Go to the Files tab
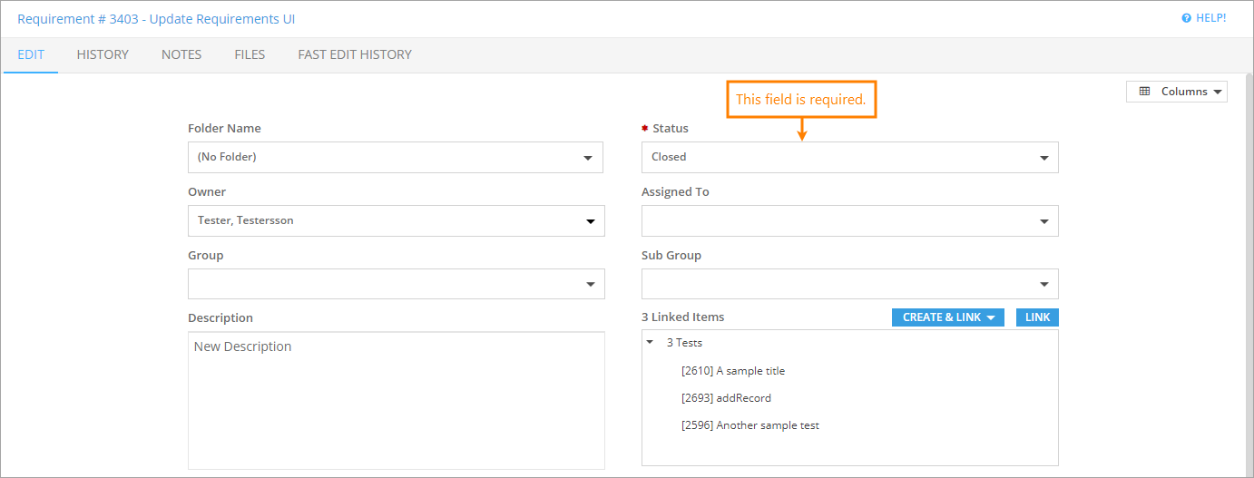The height and width of the screenshot is (478, 1254). (250, 54)
